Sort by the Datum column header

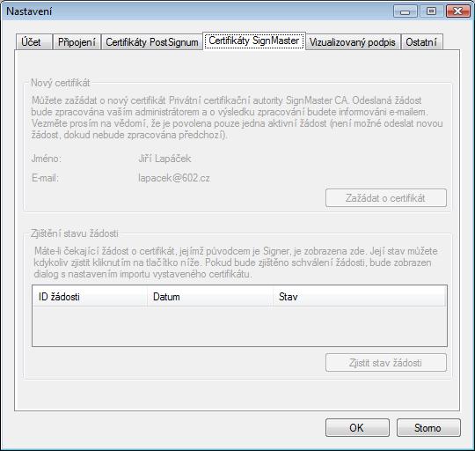pyautogui.click(x=209, y=297)
